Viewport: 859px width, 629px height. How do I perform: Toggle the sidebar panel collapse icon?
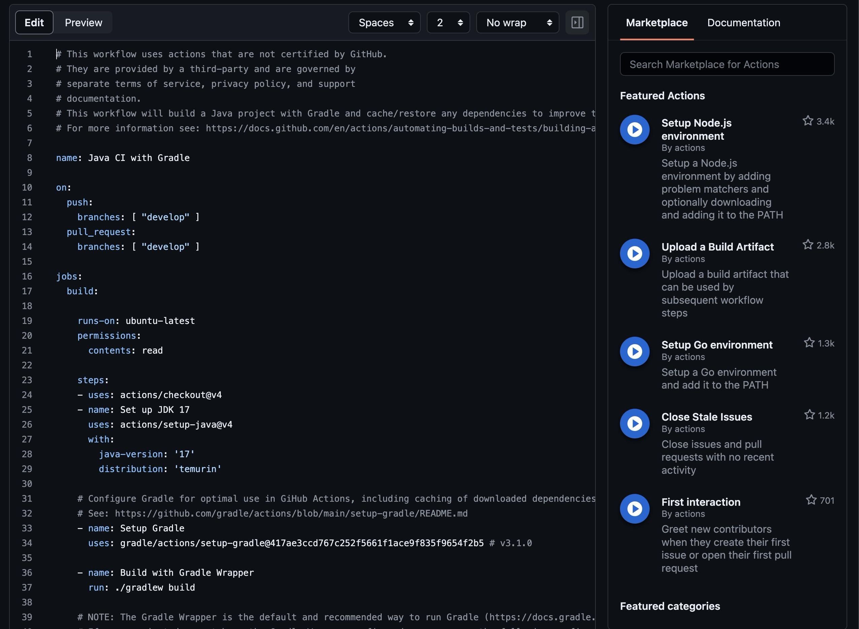click(577, 23)
